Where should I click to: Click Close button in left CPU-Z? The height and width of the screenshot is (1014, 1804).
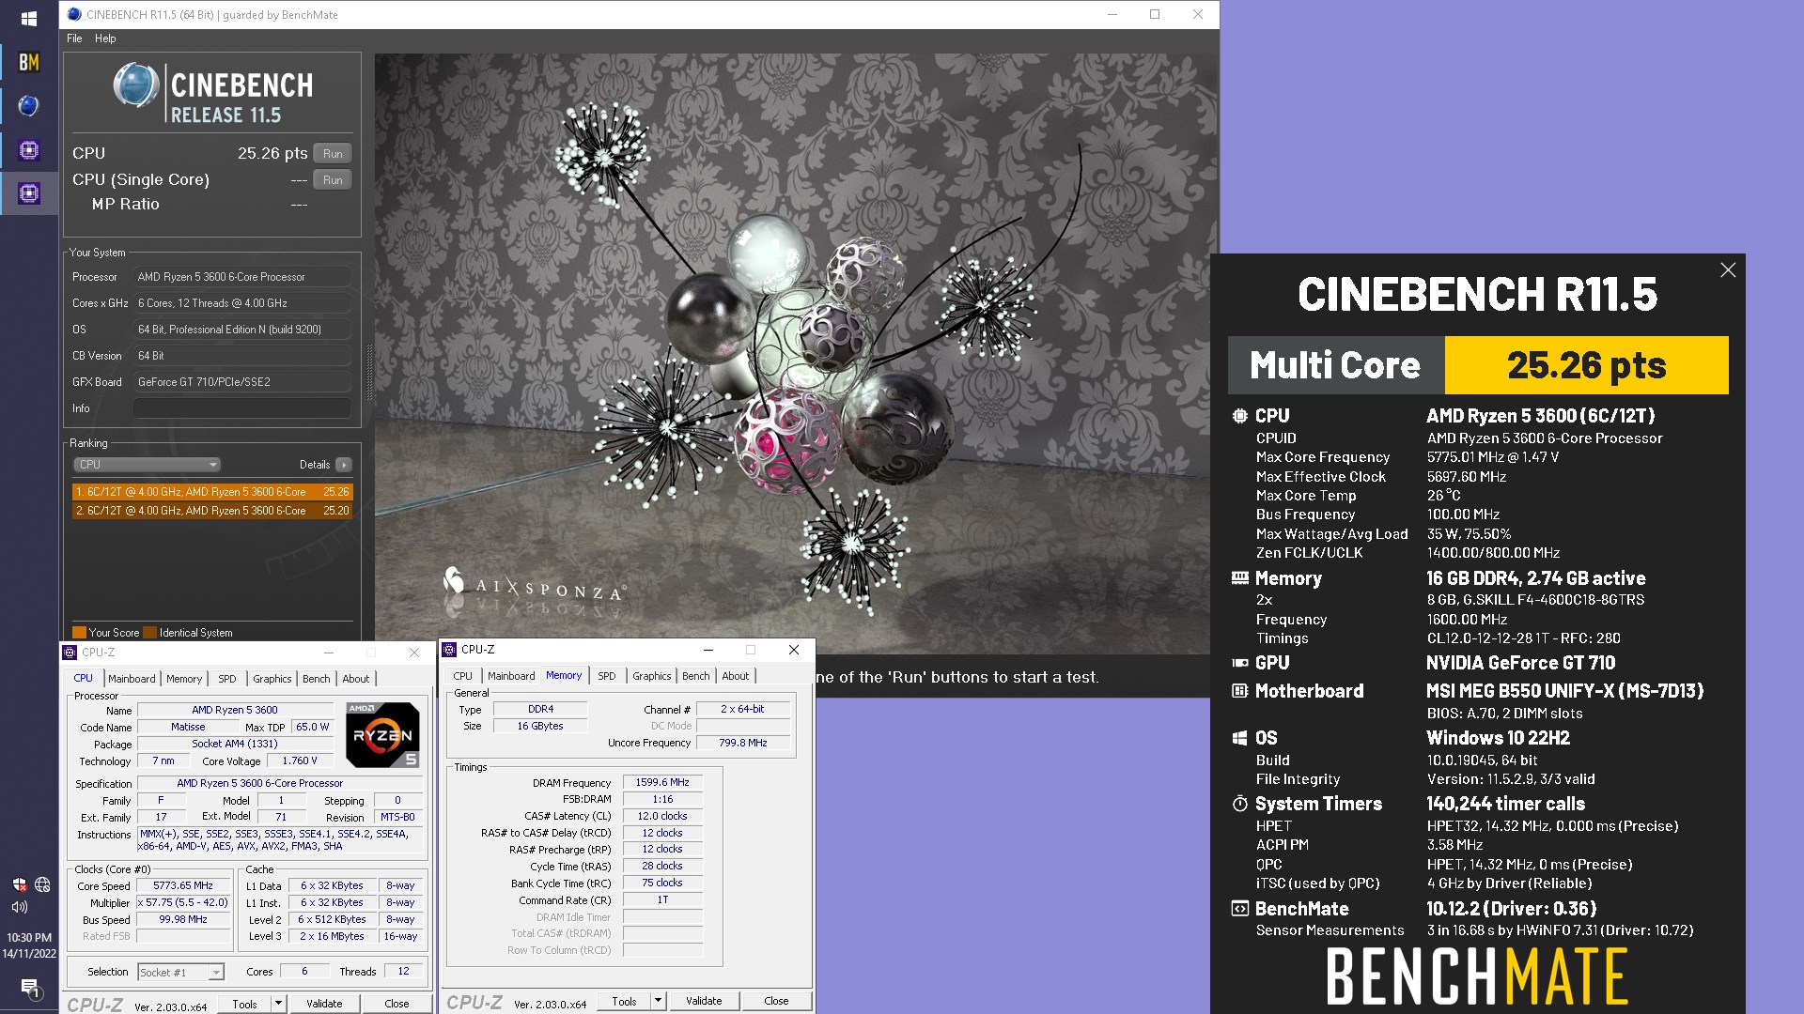pos(397,1004)
